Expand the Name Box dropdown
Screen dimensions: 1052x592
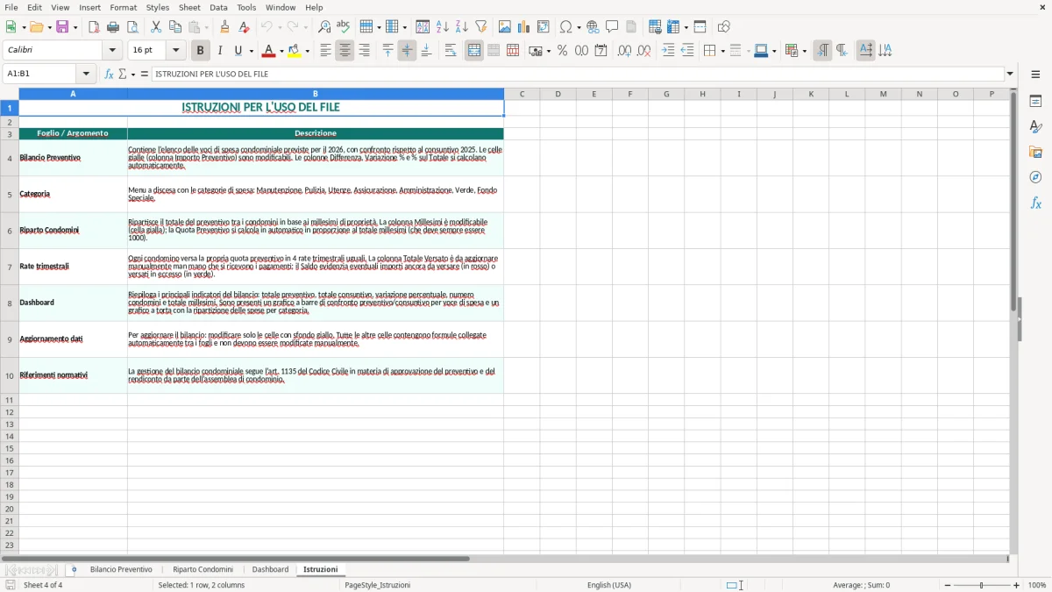click(x=87, y=75)
